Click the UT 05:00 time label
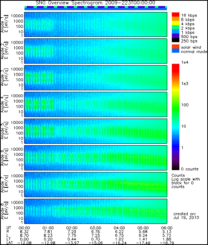208x245 pixels. 143,228
